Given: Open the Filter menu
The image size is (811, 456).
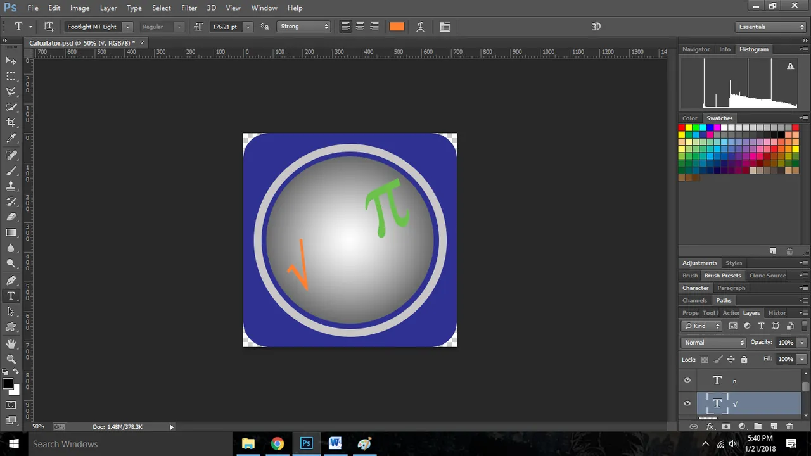Looking at the screenshot, I should pyautogui.click(x=189, y=8).
